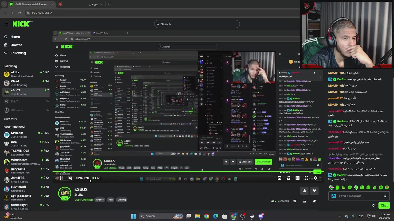Viewport: 394px width, 221px height.
Task: Click the chat identity badge icon
Action: coord(333,196)
